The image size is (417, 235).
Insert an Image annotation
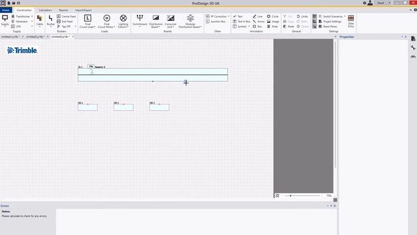point(273,22)
